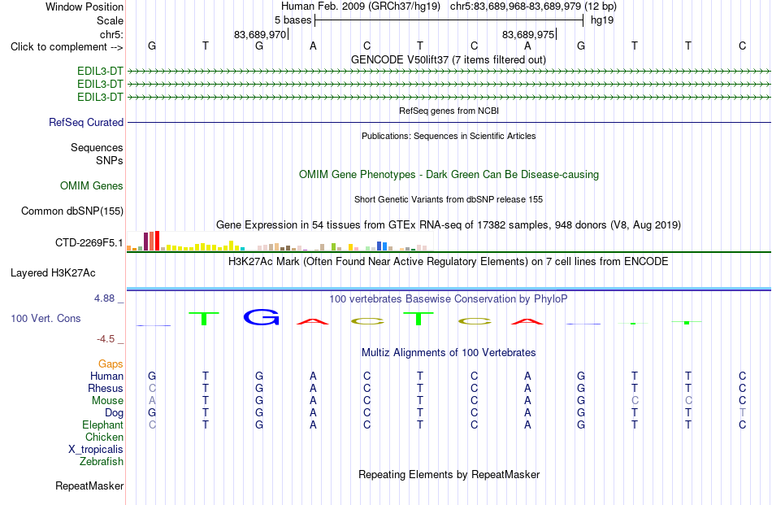Screen dimensions: 772x505
Task: Click the H3K27Ac Mark ENCODE track title
Action: point(449,262)
